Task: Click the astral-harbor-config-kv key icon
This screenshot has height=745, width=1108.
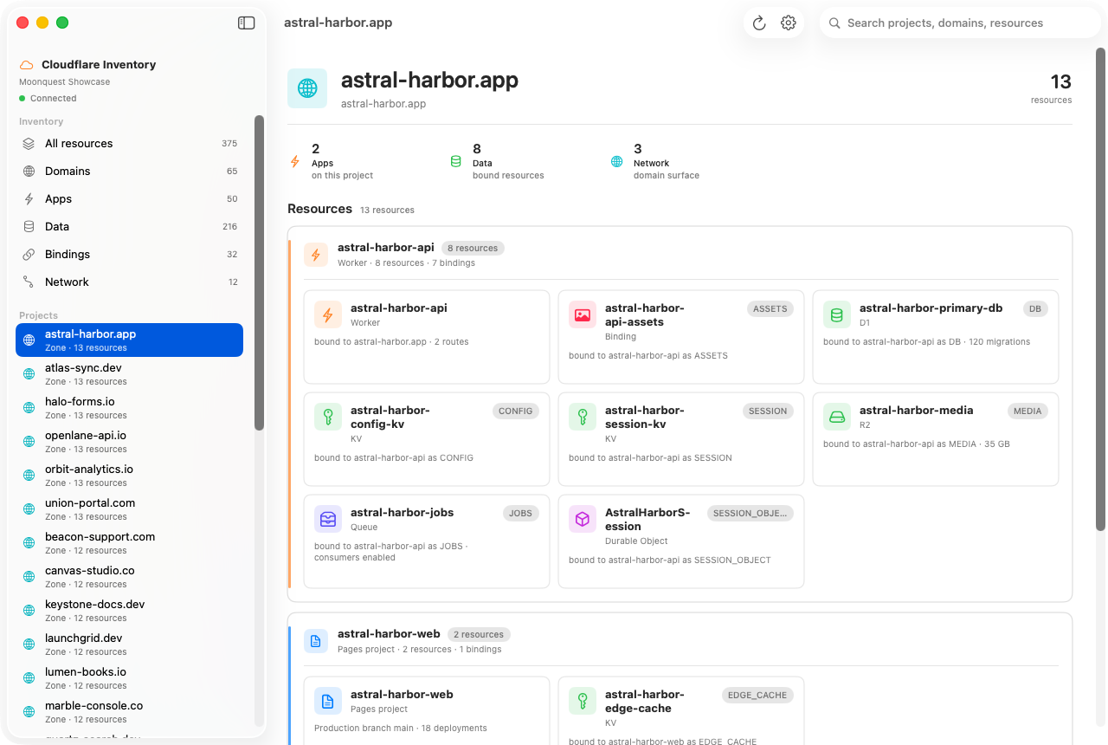Action: [328, 418]
